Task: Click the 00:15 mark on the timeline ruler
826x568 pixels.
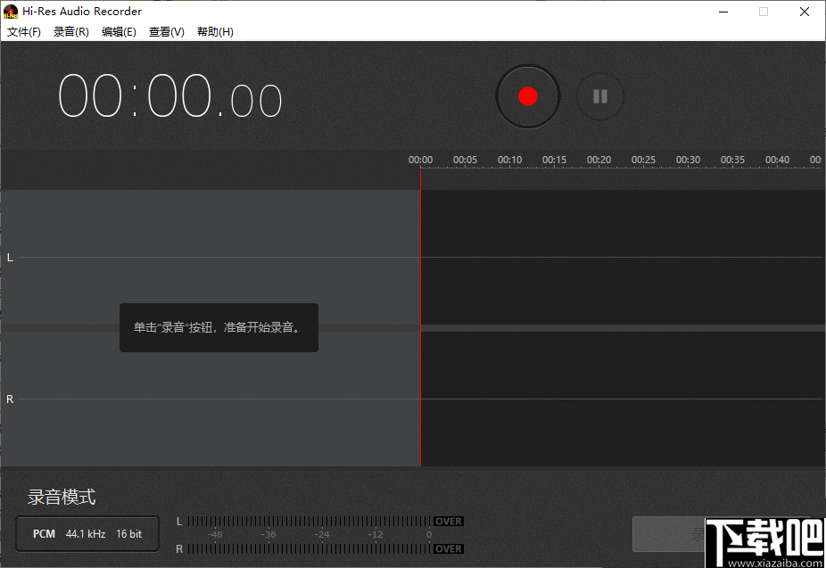Action: click(554, 159)
